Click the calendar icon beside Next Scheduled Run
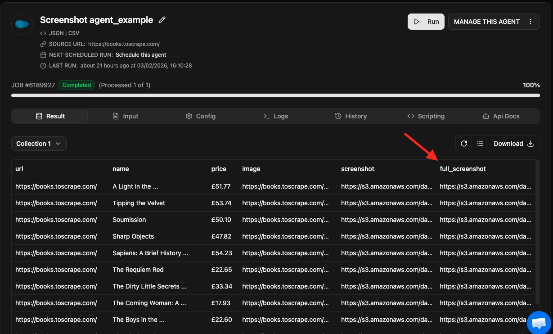The image size is (553, 334). pyautogui.click(x=43, y=55)
